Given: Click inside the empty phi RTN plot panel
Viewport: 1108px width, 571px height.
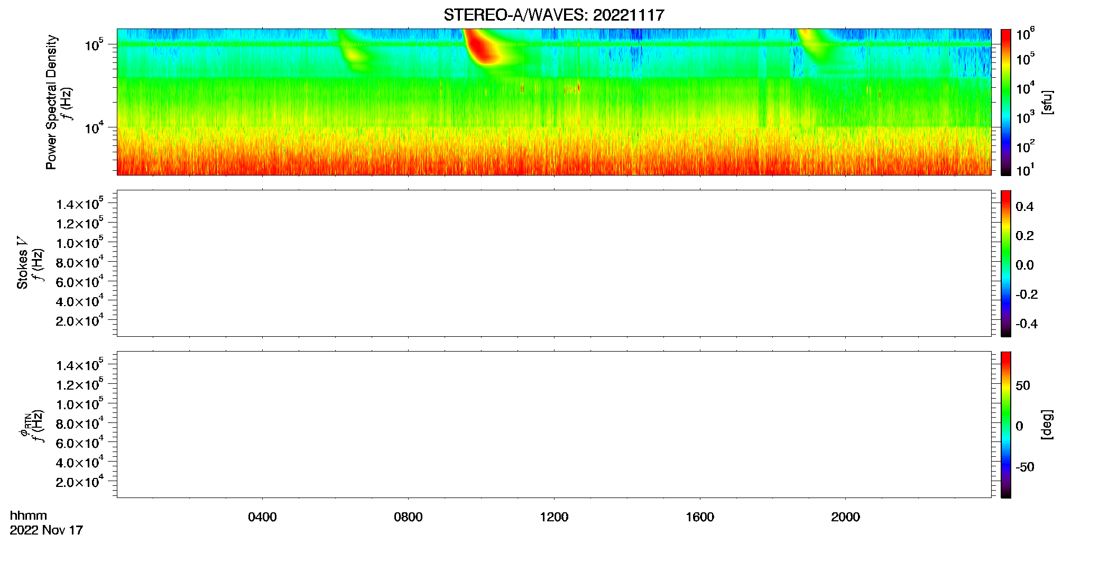Looking at the screenshot, I should [554, 425].
